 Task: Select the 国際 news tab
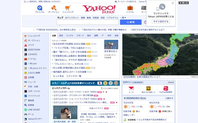(96, 36)
